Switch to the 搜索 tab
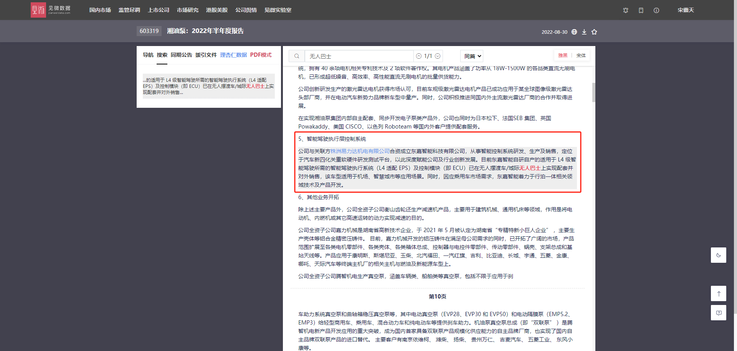Viewport: 737px width, 351px height. pos(162,55)
